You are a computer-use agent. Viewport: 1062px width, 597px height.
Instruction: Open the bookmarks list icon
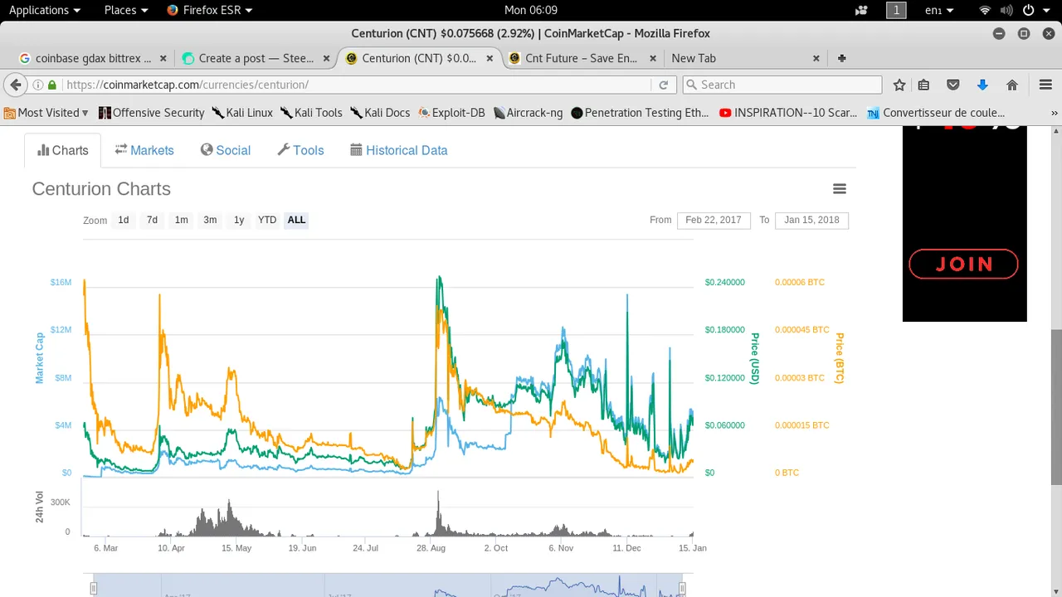pos(923,85)
